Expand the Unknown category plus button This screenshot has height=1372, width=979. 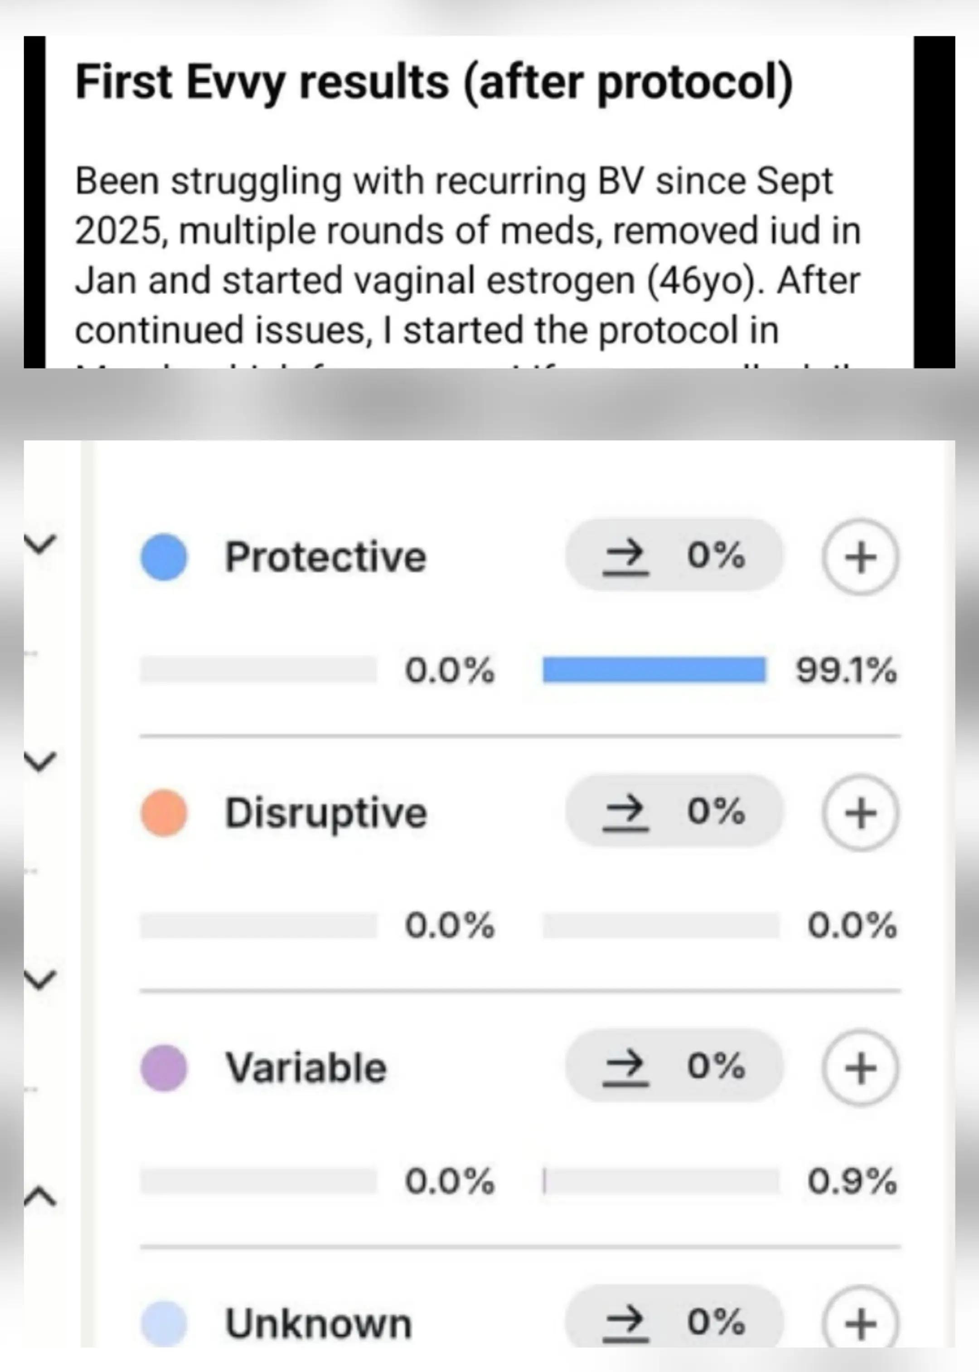pyautogui.click(x=860, y=1319)
